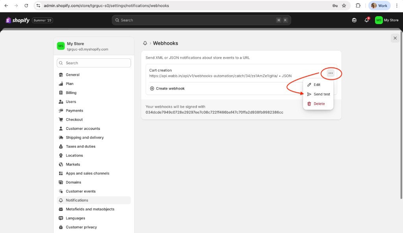
Task: Select Notifications in the sidebar
Action: click(94, 200)
